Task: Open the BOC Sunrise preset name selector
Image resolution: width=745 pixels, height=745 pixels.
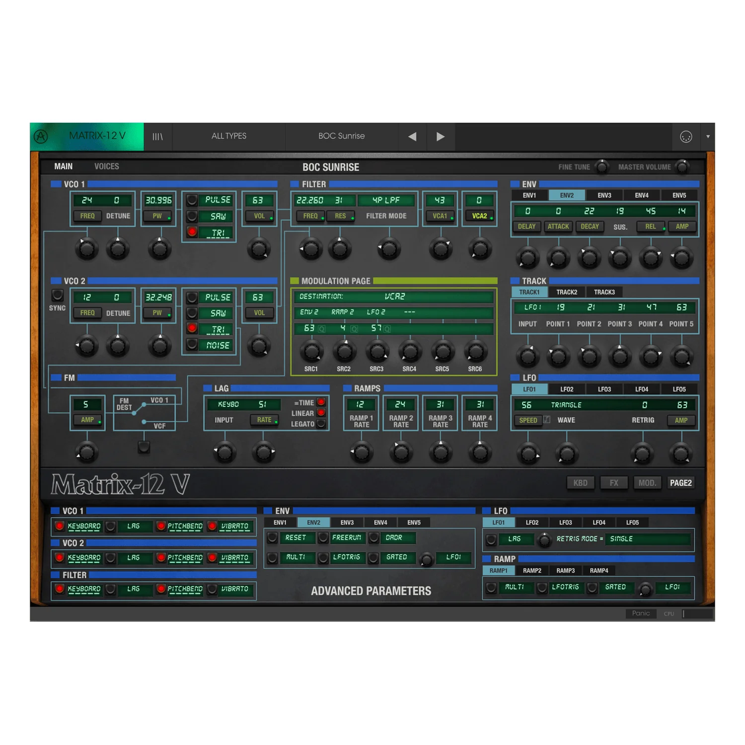Action: 342,136
